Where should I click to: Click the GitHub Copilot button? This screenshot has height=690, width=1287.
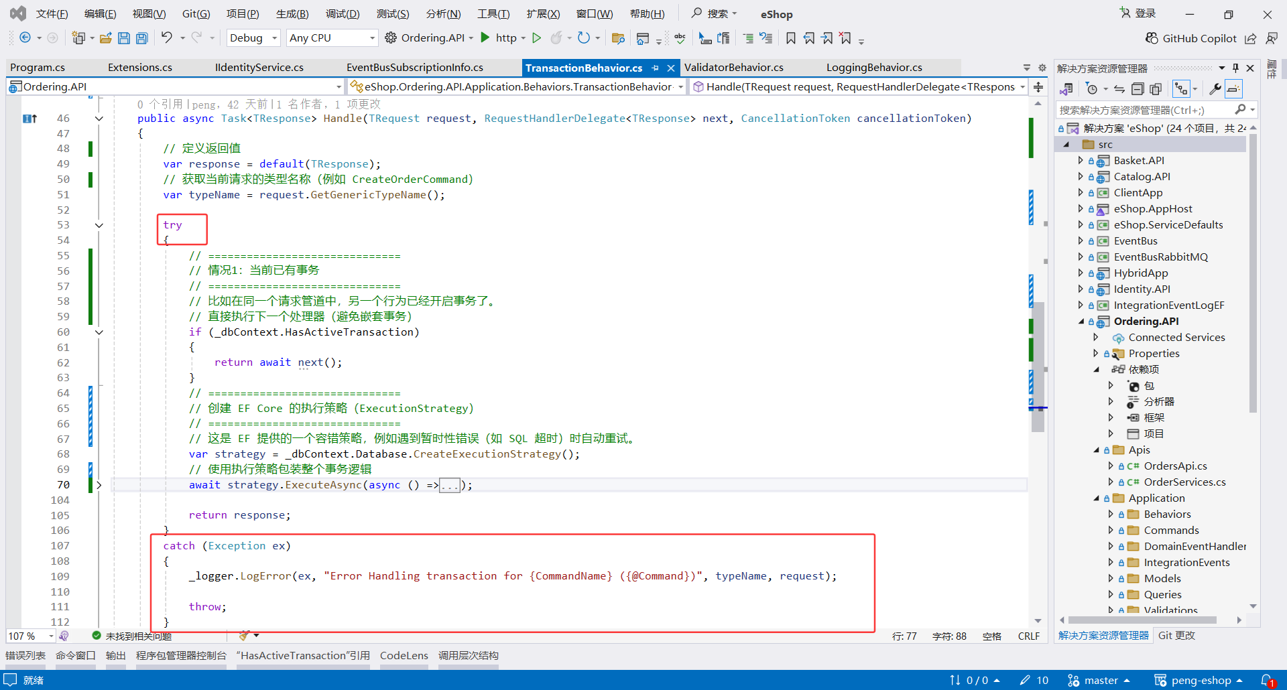1191,39
